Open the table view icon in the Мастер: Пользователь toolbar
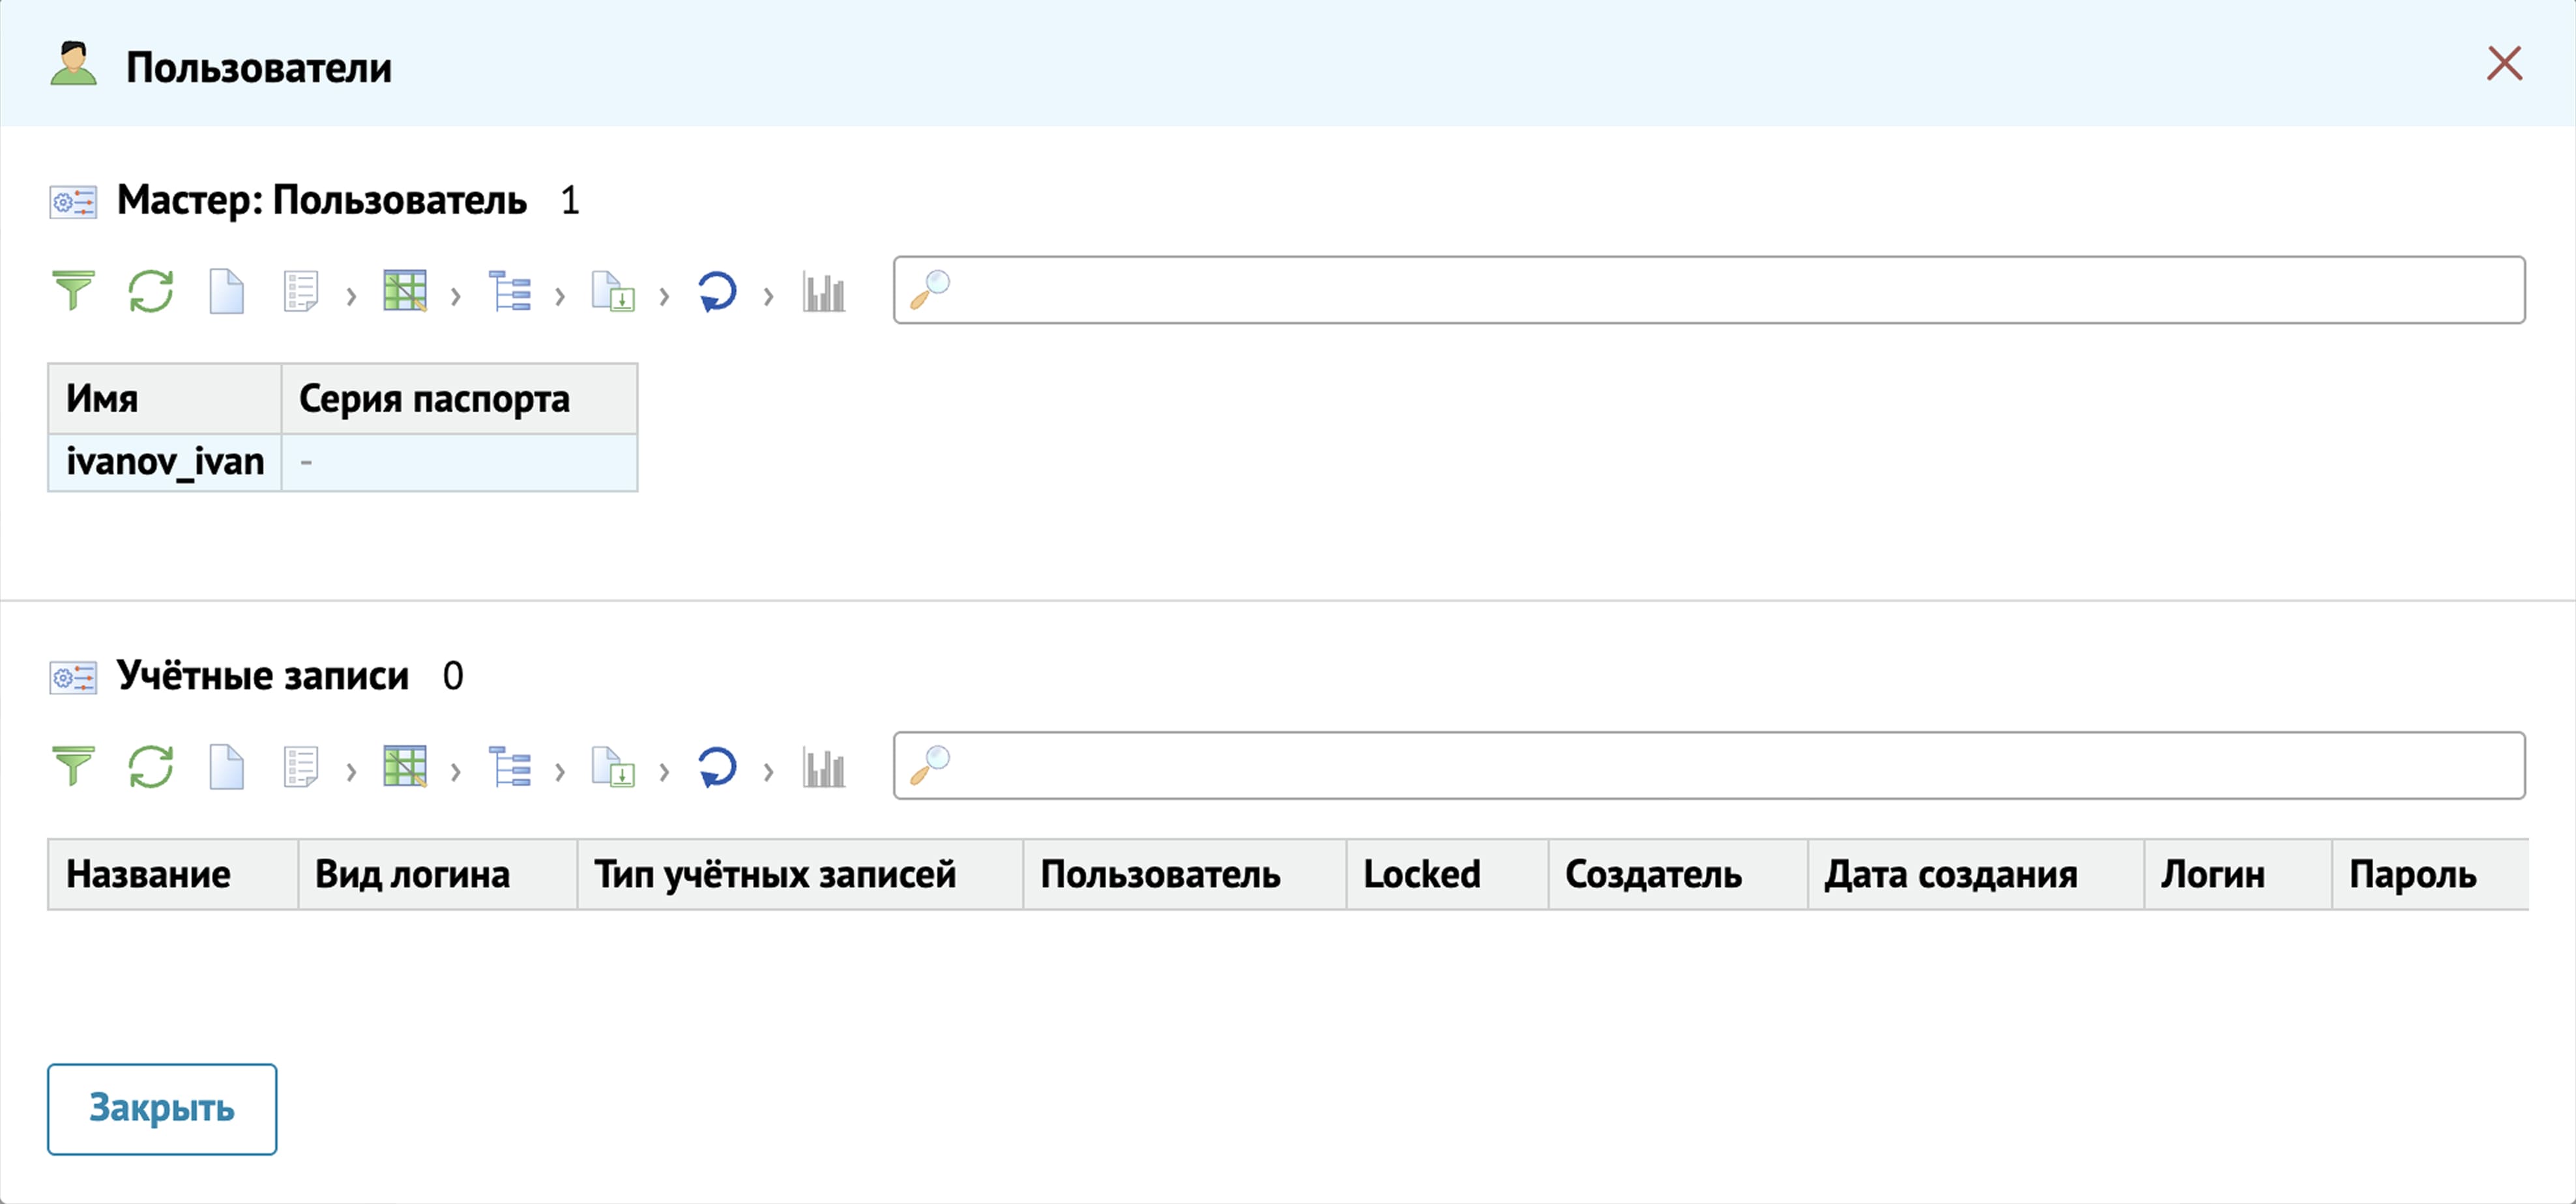This screenshot has width=2576, height=1204. coord(404,292)
